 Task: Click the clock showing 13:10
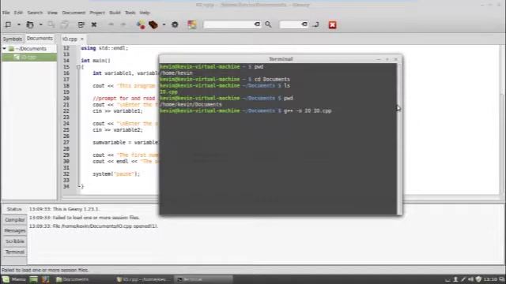pyautogui.click(x=490, y=279)
